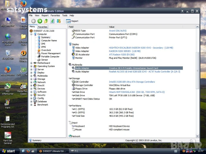
Task: Go up one level with Up arrow icon
Action: coord(46,21)
